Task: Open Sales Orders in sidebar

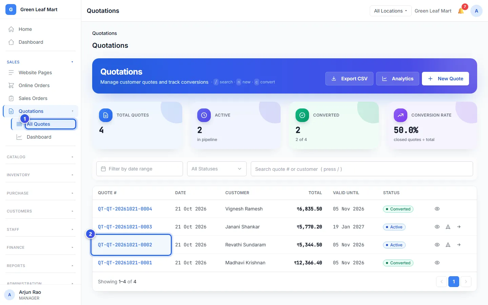Action: click(40, 98)
